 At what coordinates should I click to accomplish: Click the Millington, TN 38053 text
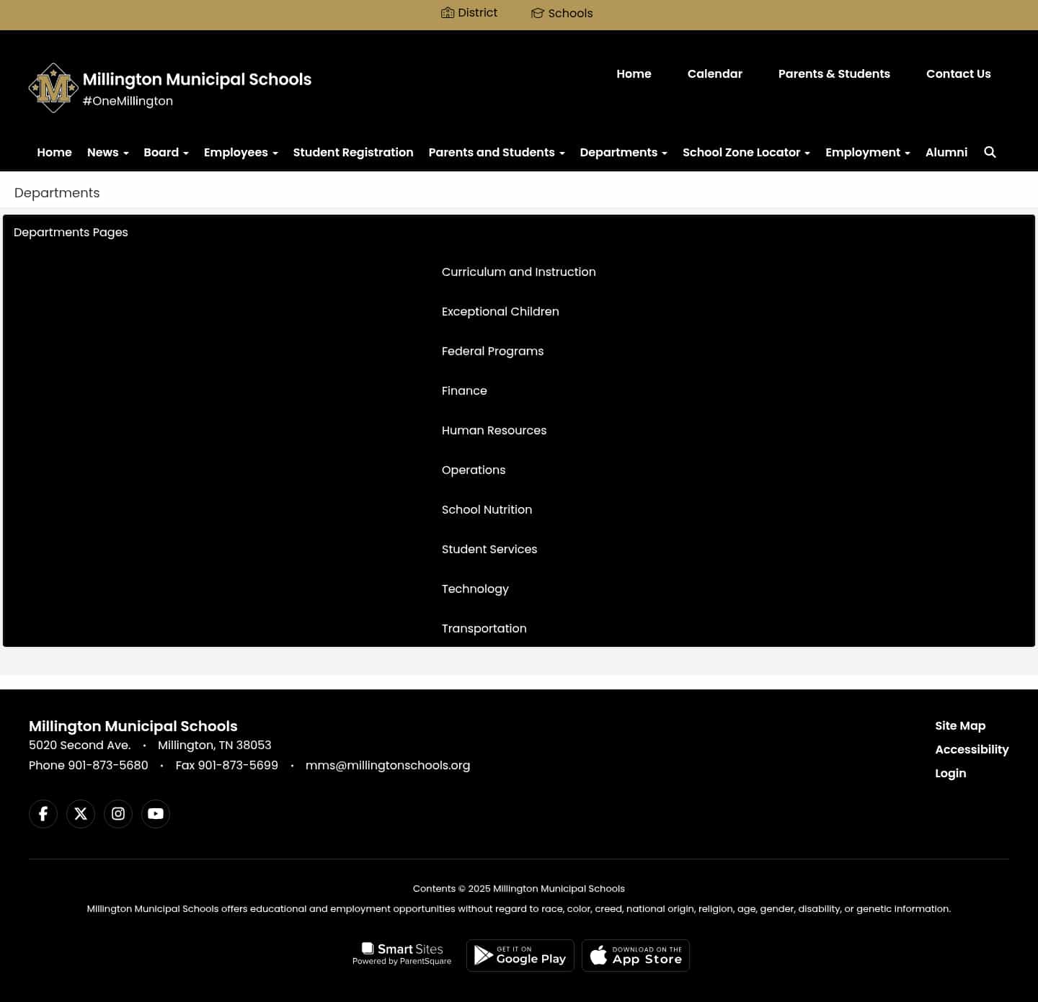coord(215,745)
